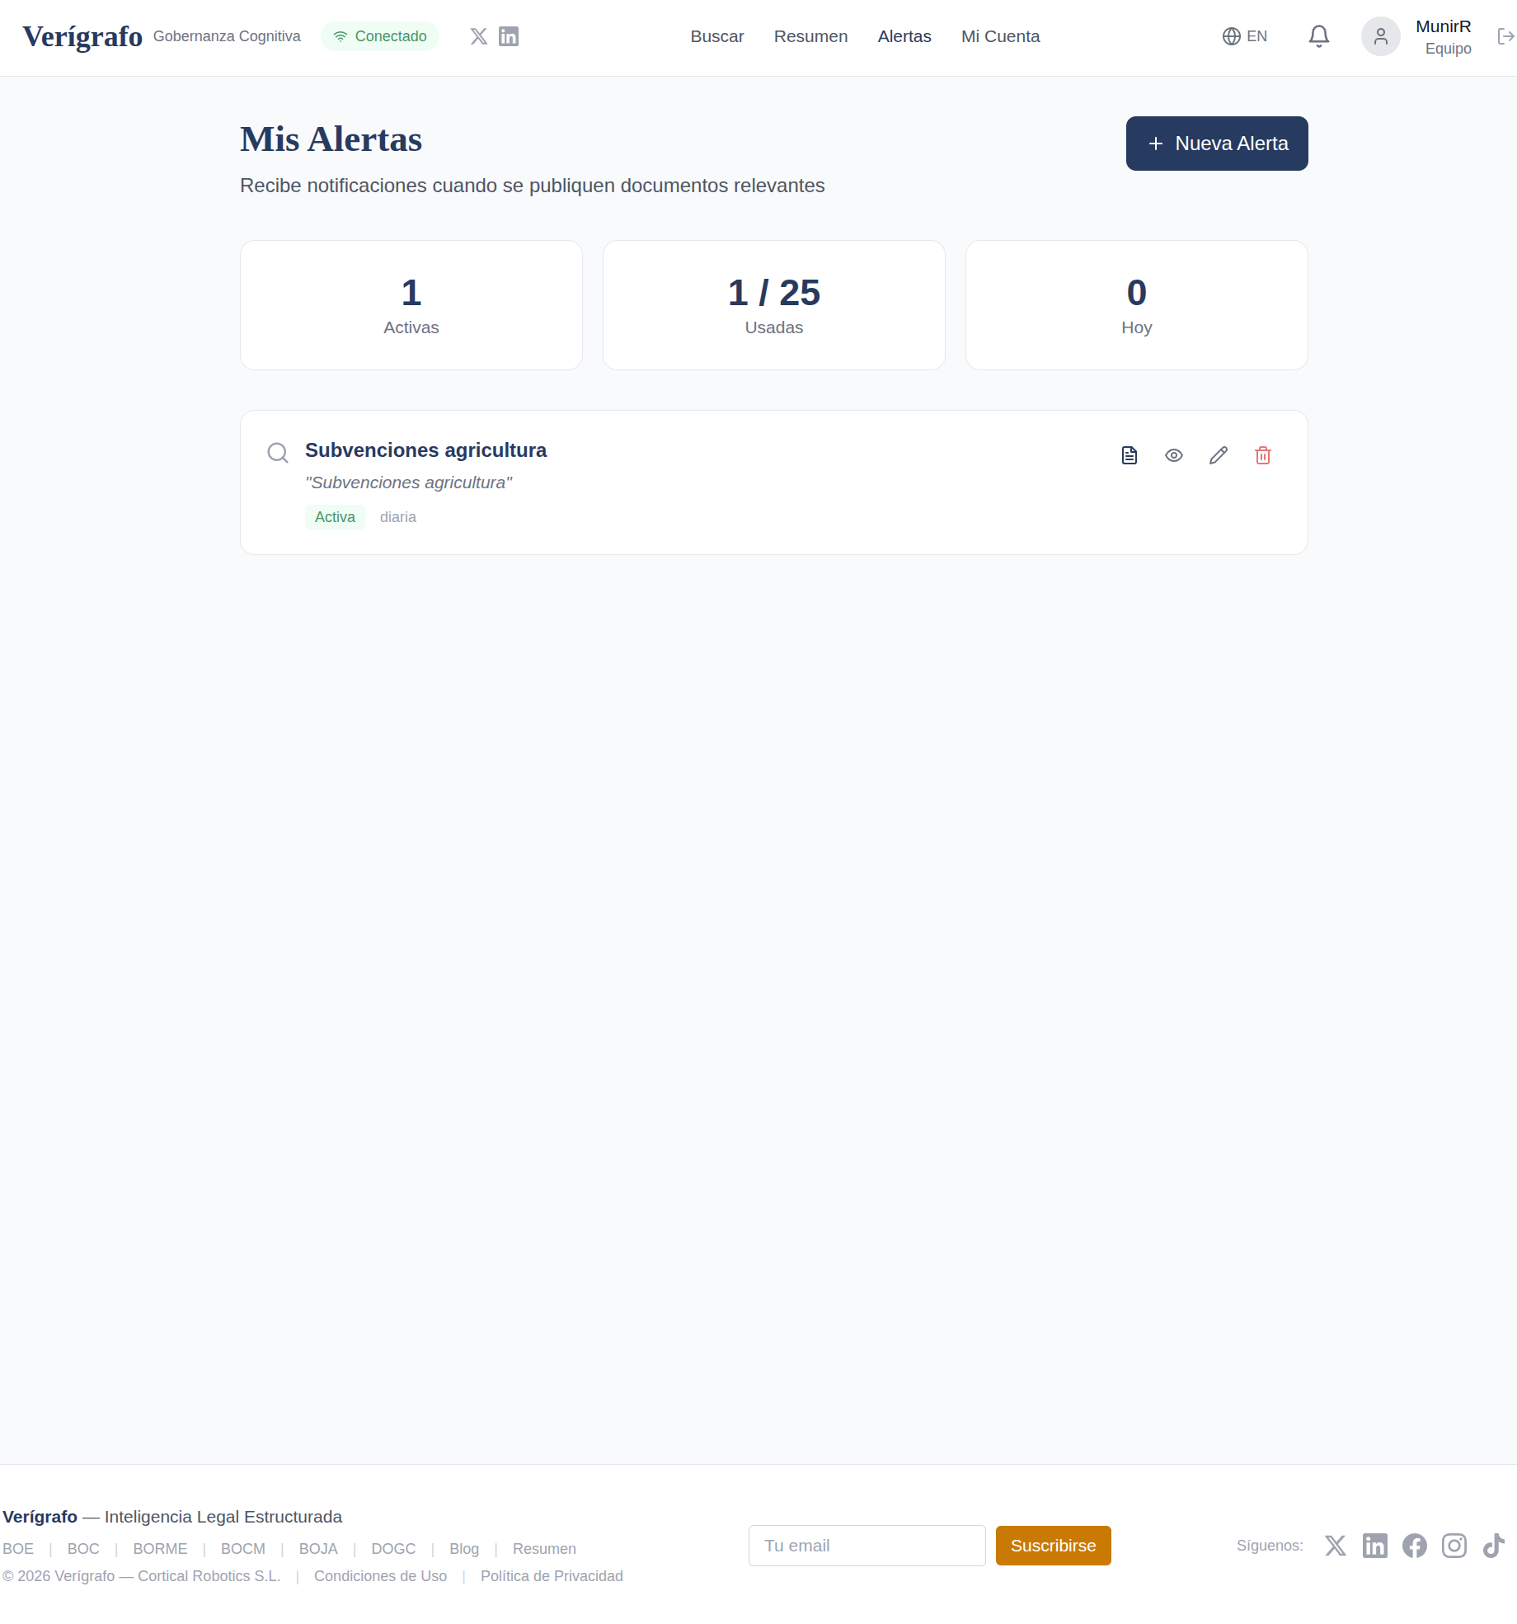
Task: Delete the alert using the trash icon
Action: click(1262, 455)
